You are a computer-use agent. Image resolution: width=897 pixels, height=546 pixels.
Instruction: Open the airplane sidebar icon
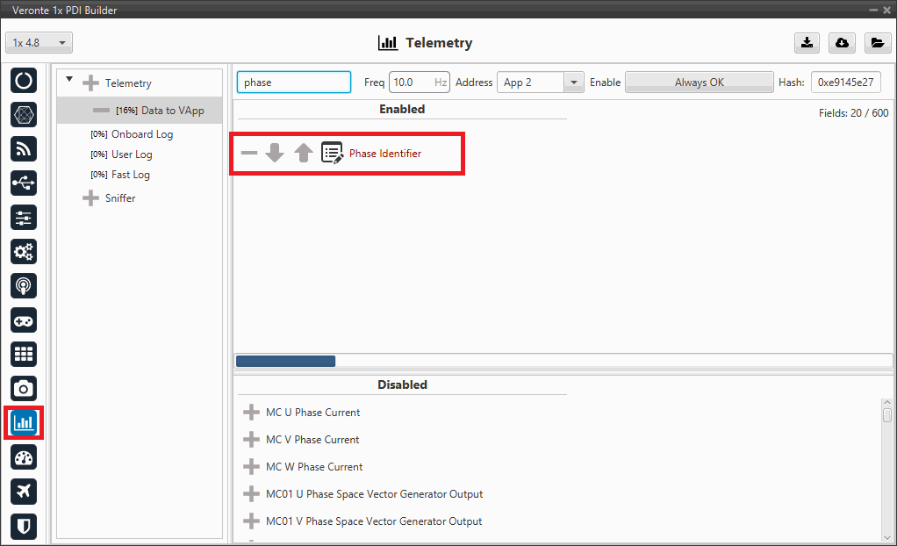24,492
